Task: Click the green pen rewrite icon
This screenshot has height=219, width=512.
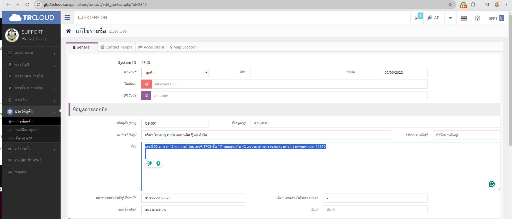Action: [x=149, y=164]
